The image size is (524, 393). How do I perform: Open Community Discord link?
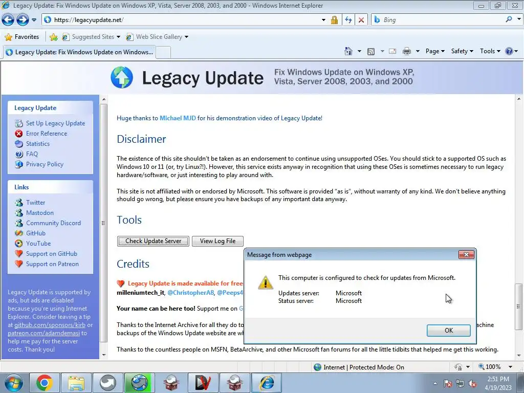point(53,223)
